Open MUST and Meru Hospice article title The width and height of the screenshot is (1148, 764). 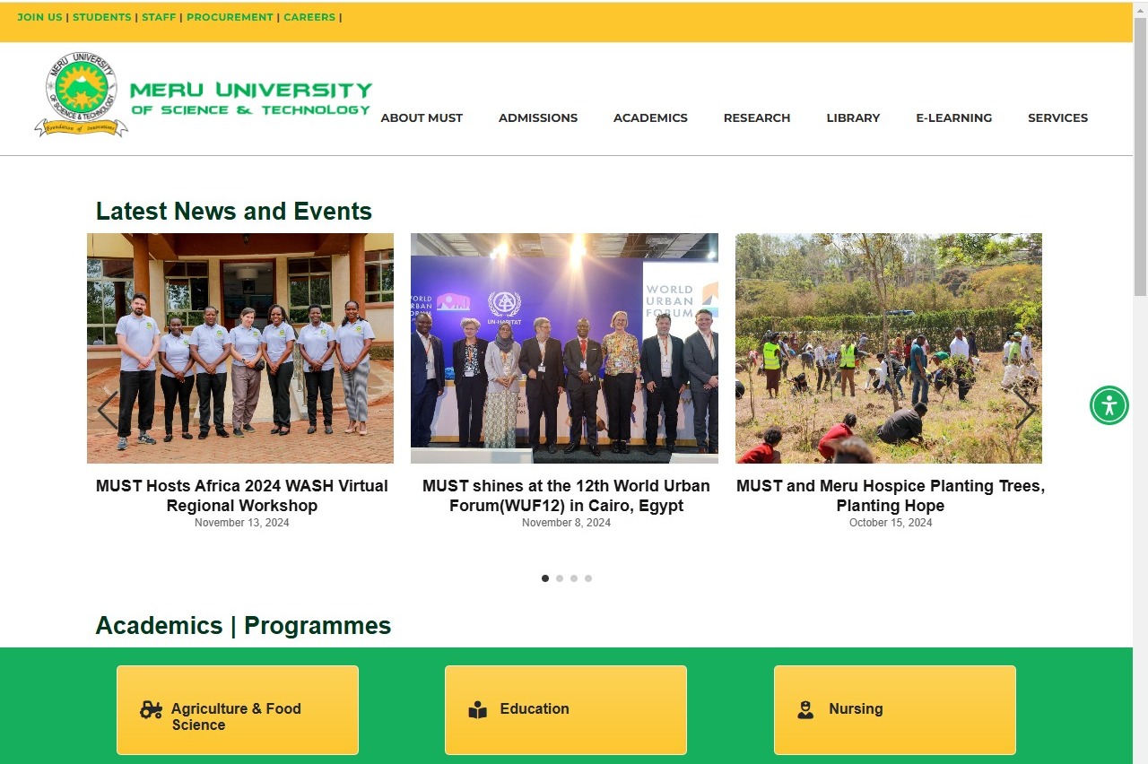pyautogui.click(x=891, y=496)
